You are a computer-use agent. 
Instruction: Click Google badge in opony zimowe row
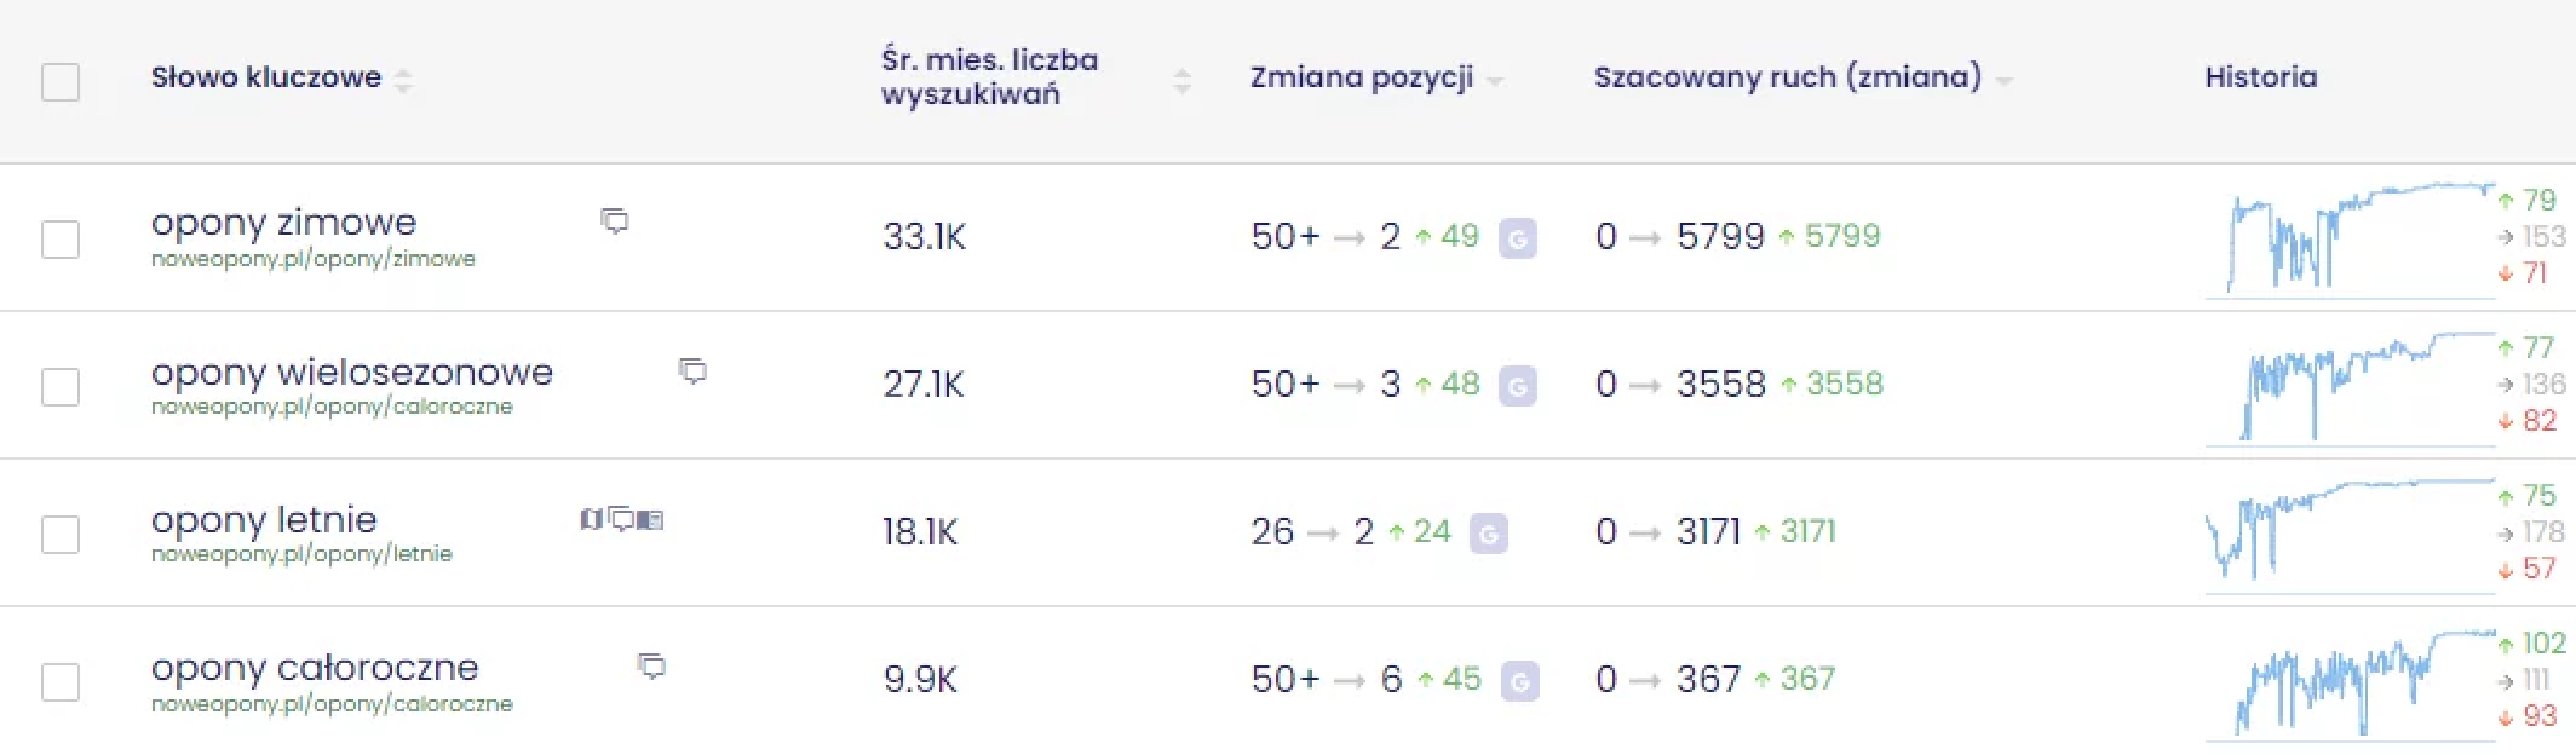[1517, 238]
